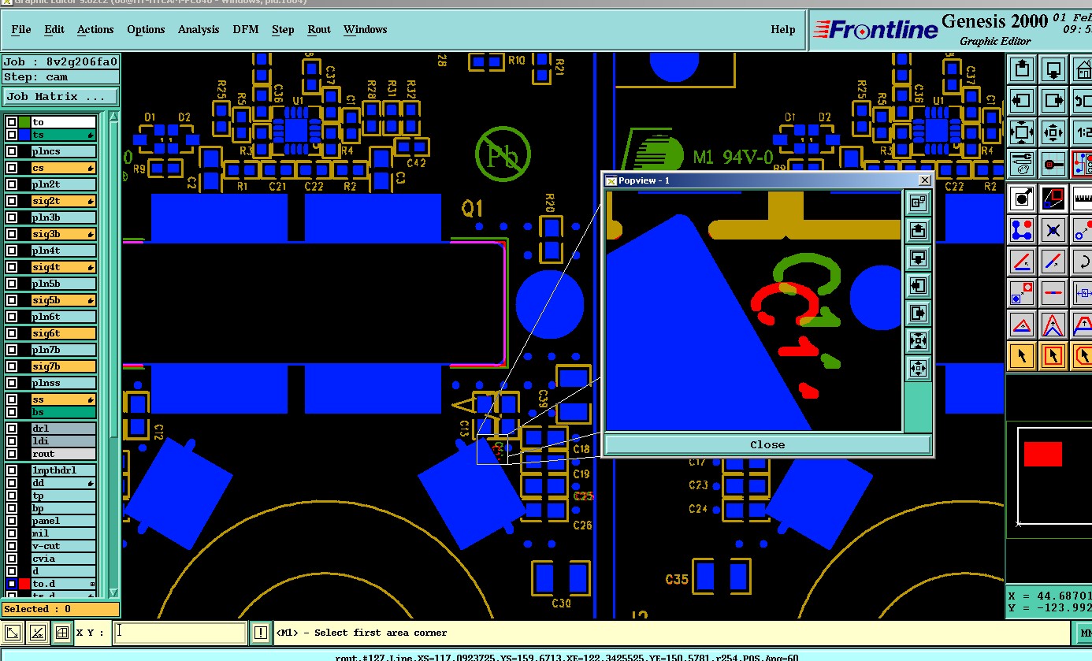Open the DFM menu

click(246, 29)
